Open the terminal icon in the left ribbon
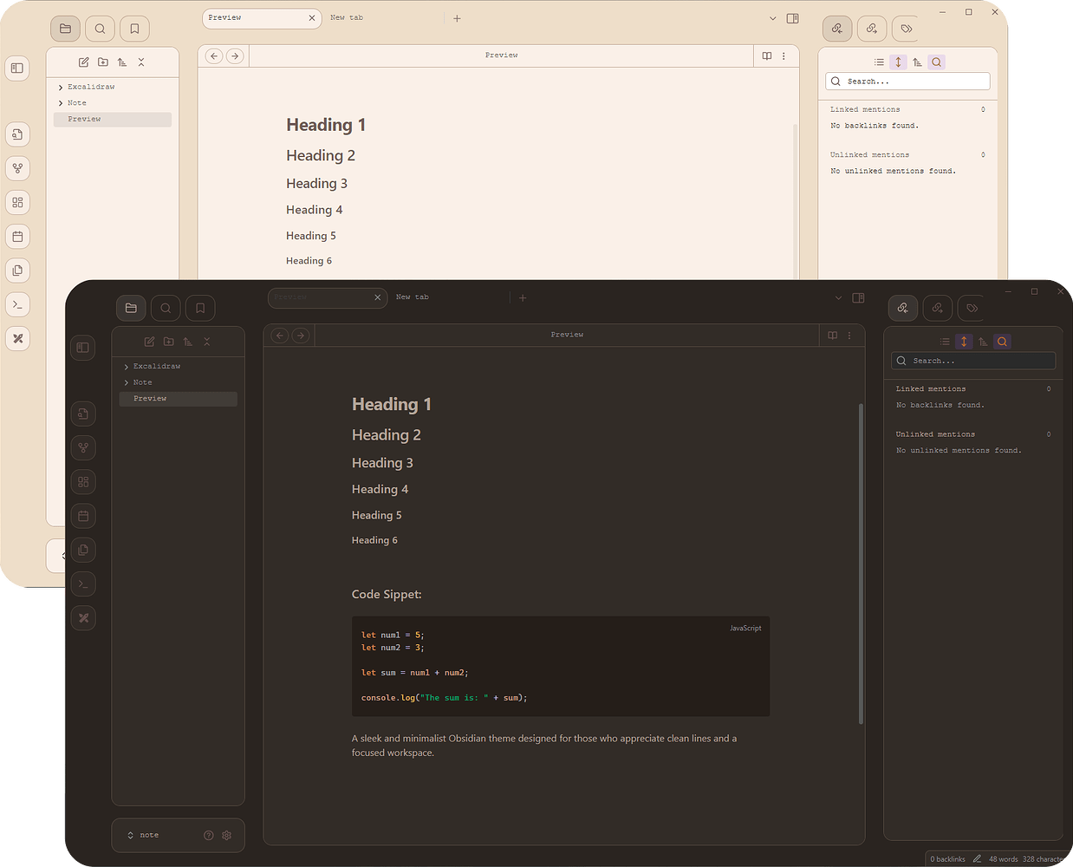 point(83,583)
